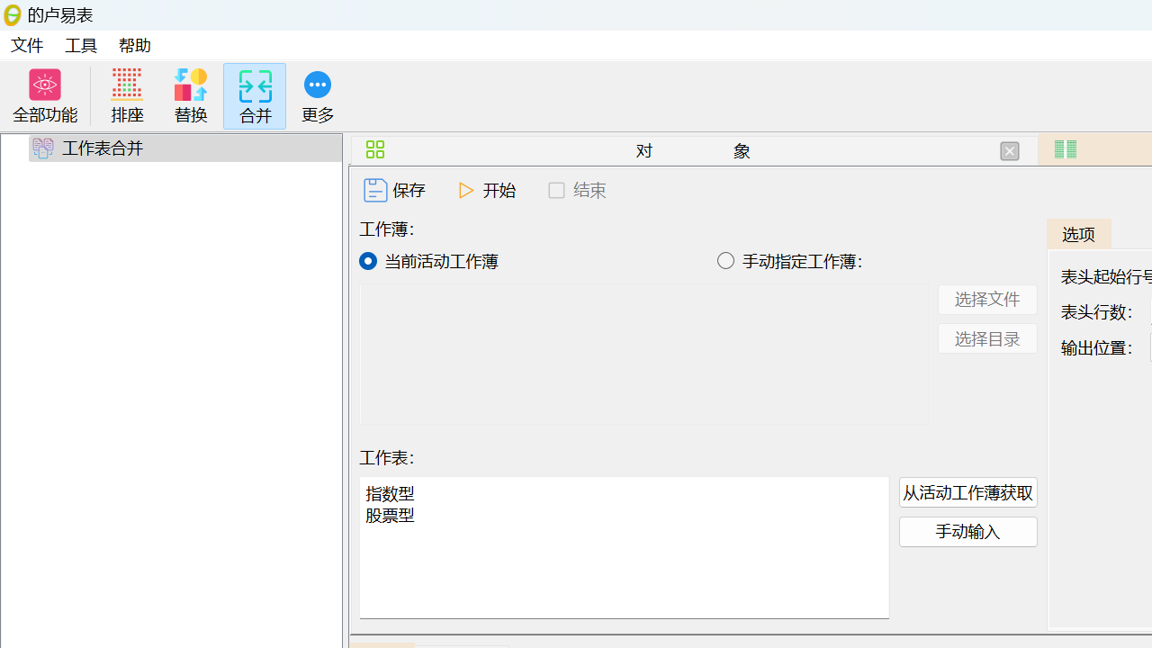The image size is (1152, 648).
Task: Toggle the 结束 checkbox
Action: point(556,190)
